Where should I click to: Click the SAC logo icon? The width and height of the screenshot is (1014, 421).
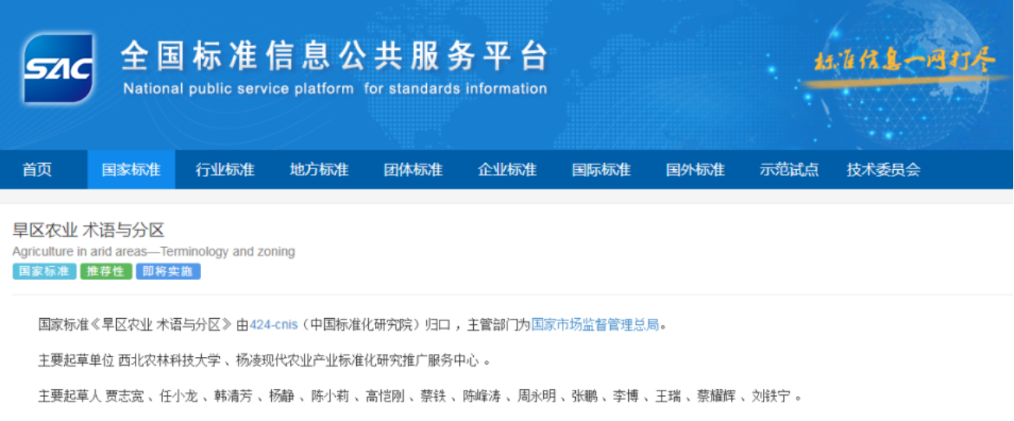coord(58,69)
